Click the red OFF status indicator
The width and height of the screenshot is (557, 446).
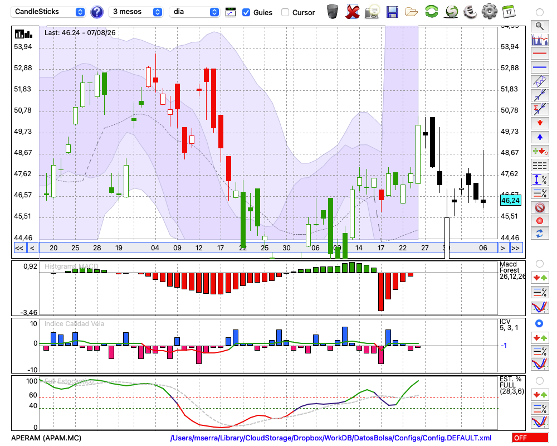click(530, 438)
